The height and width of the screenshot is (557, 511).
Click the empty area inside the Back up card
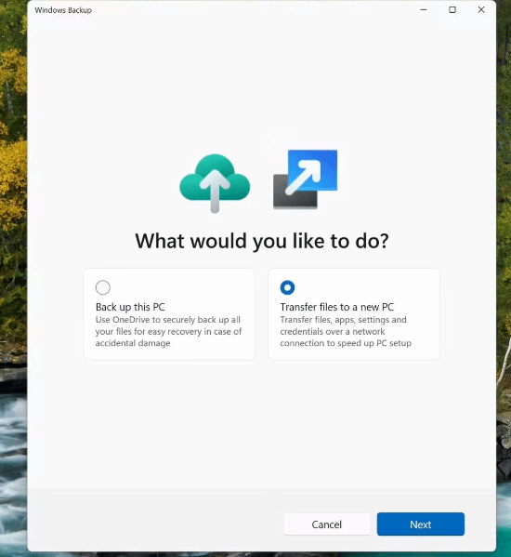tap(199, 287)
